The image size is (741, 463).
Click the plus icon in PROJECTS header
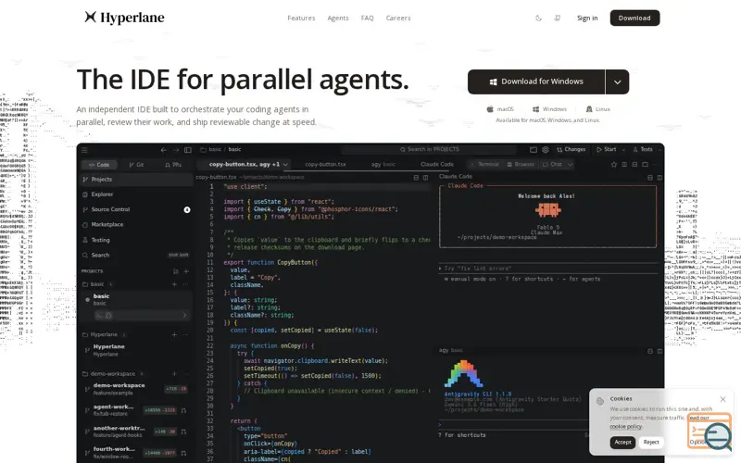[186, 271]
